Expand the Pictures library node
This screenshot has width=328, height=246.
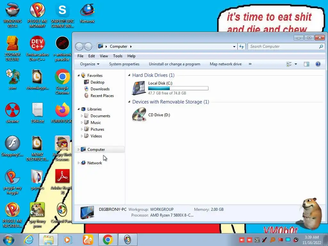[x=82, y=129]
